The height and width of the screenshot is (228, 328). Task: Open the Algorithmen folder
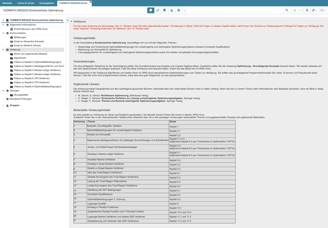[20, 58]
